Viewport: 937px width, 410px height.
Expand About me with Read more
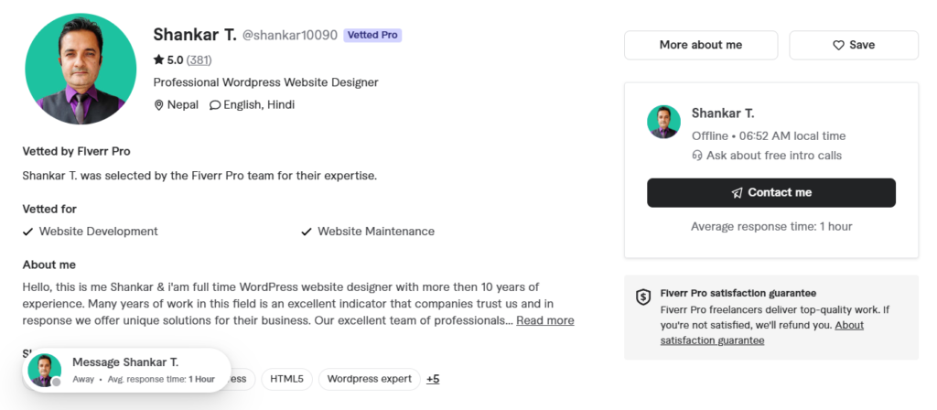[x=545, y=320]
